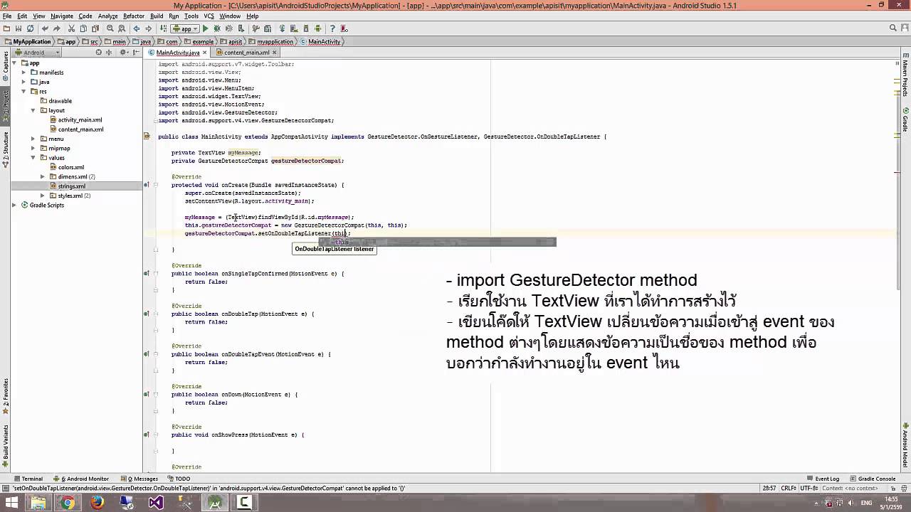Click the project panel settings gear icon
The height and width of the screenshot is (512, 911).
[122, 53]
